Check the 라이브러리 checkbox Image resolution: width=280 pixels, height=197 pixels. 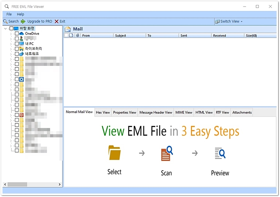[17, 49]
